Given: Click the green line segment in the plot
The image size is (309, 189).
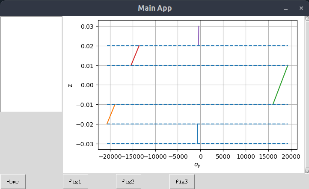Looking at the screenshot, I should [280, 85].
